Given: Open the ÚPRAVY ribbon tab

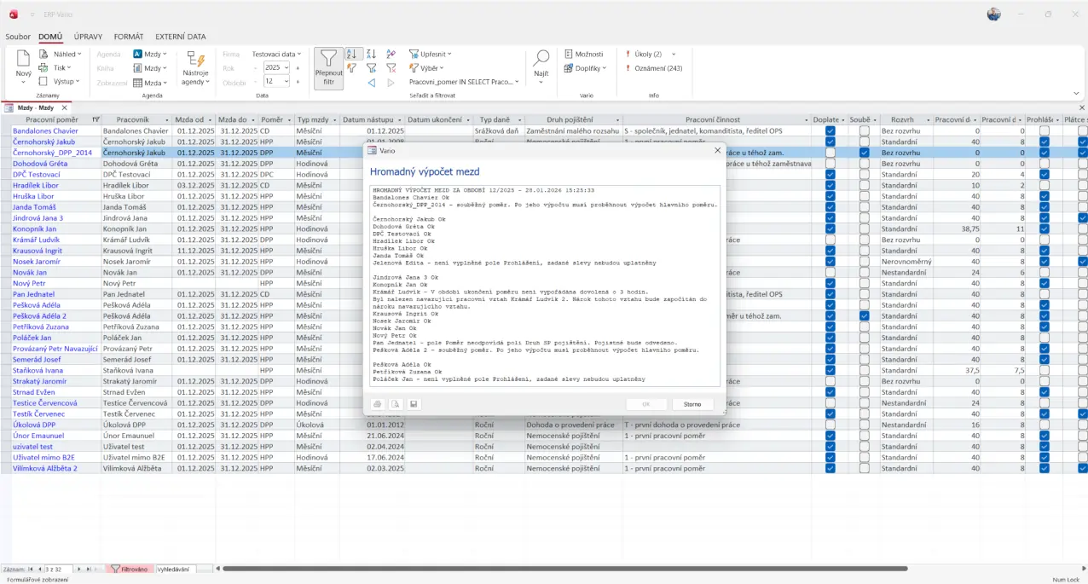Looking at the screenshot, I should tap(88, 37).
